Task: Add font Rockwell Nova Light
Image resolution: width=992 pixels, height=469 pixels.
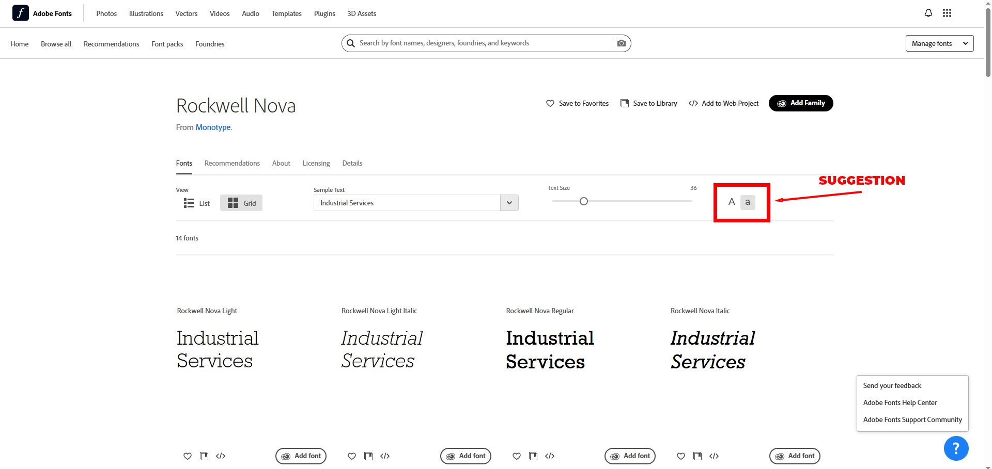Action: click(x=301, y=456)
